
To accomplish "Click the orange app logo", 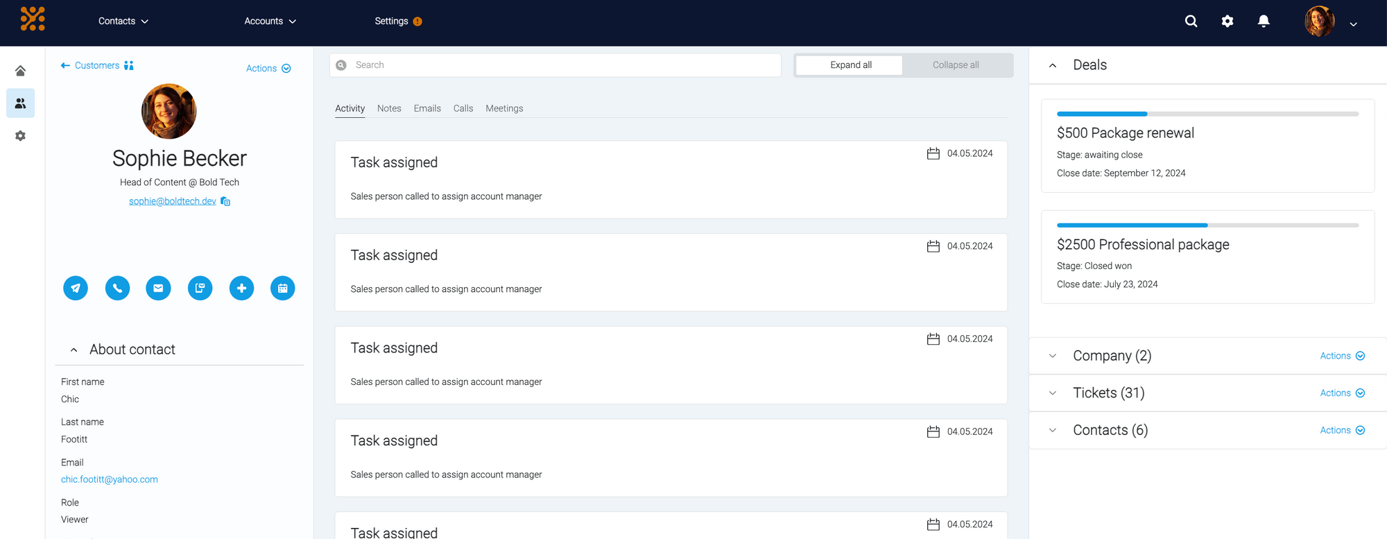I will click(x=33, y=19).
